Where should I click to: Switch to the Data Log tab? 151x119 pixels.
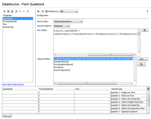pyautogui.click(x=7, y=116)
